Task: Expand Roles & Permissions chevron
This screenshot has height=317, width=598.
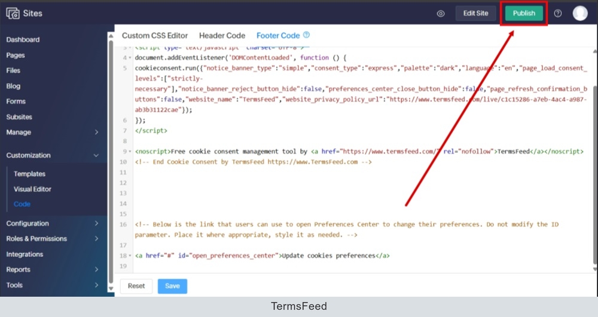Action: click(96, 239)
